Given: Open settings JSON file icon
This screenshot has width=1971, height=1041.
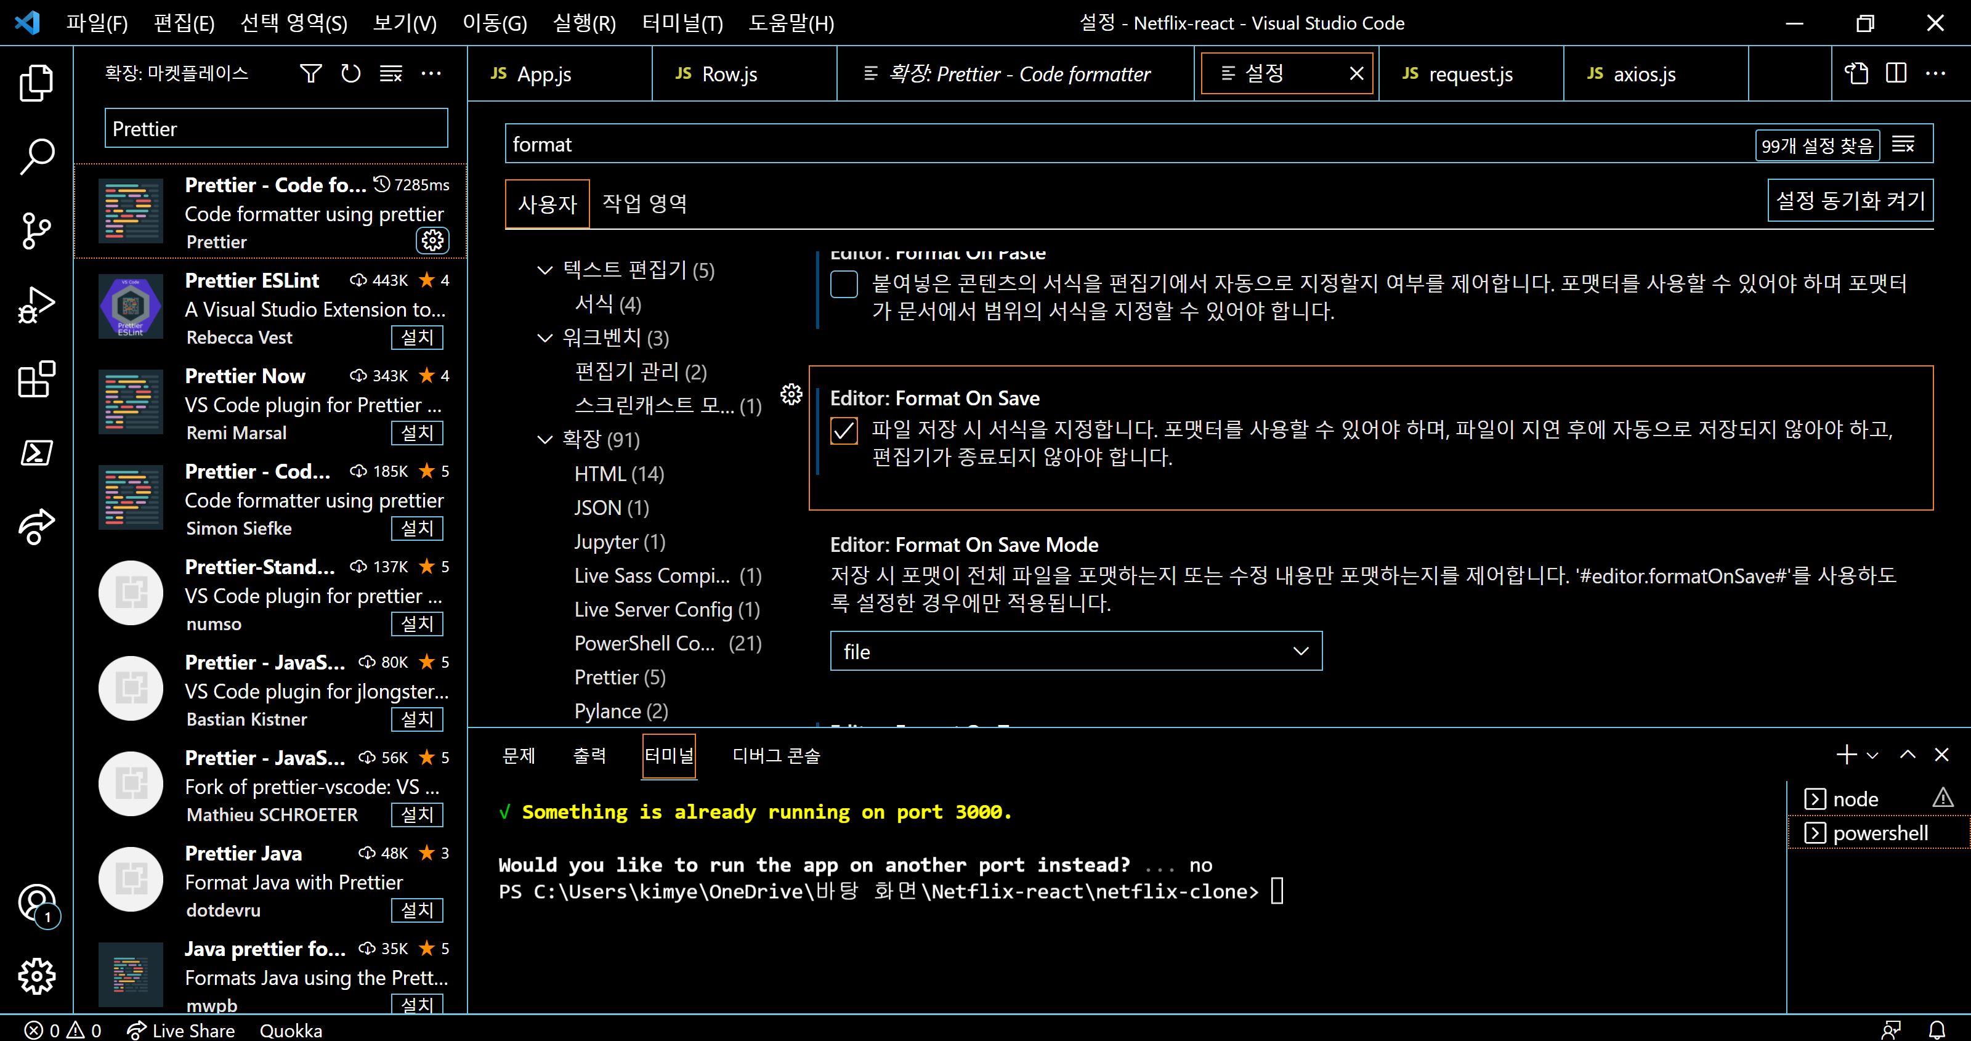Looking at the screenshot, I should tap(1856, 73).
